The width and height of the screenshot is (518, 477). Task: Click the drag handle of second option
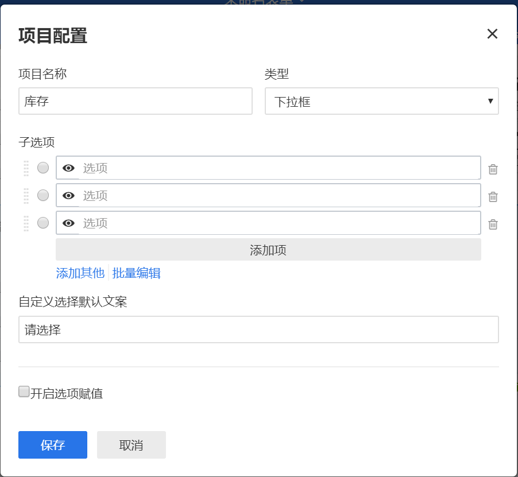[26, 196]
